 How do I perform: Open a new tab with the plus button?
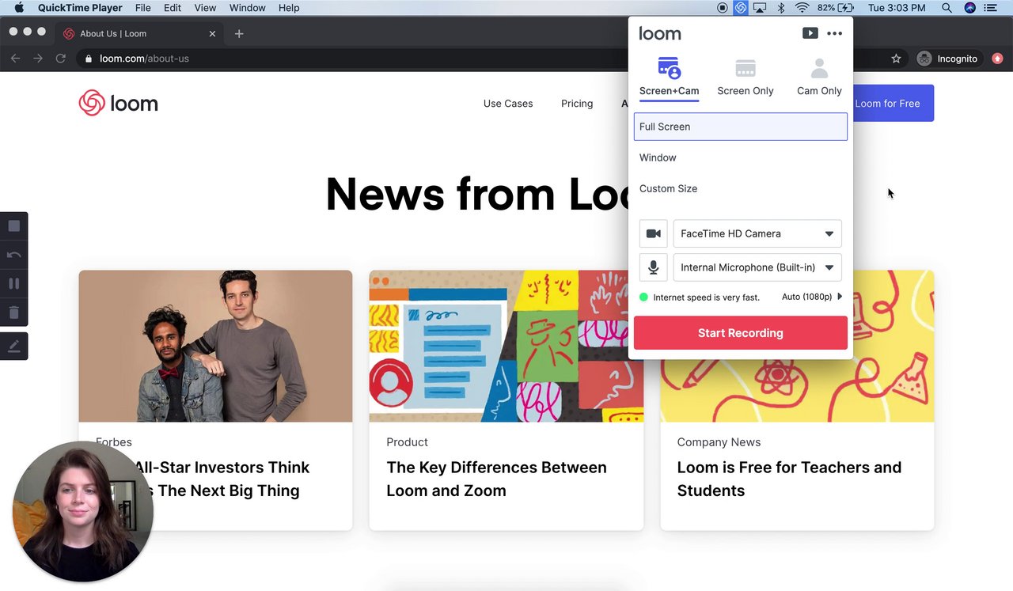(x=239, y=33)
